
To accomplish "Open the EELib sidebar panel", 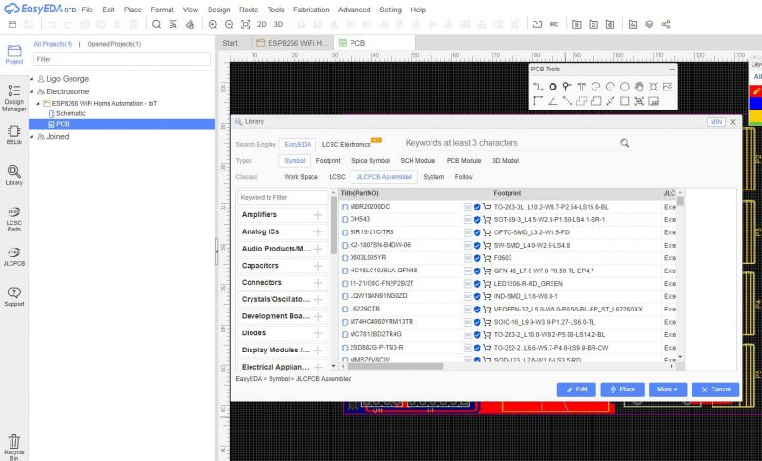I will (13, 133).
